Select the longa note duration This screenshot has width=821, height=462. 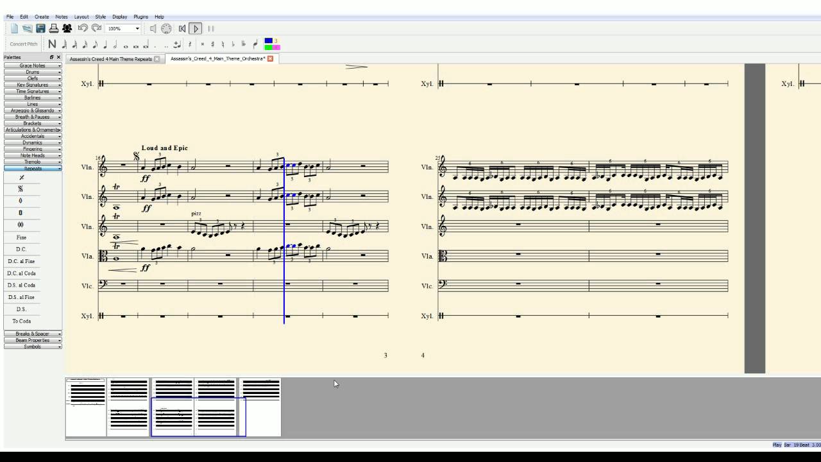pos(146,45)
